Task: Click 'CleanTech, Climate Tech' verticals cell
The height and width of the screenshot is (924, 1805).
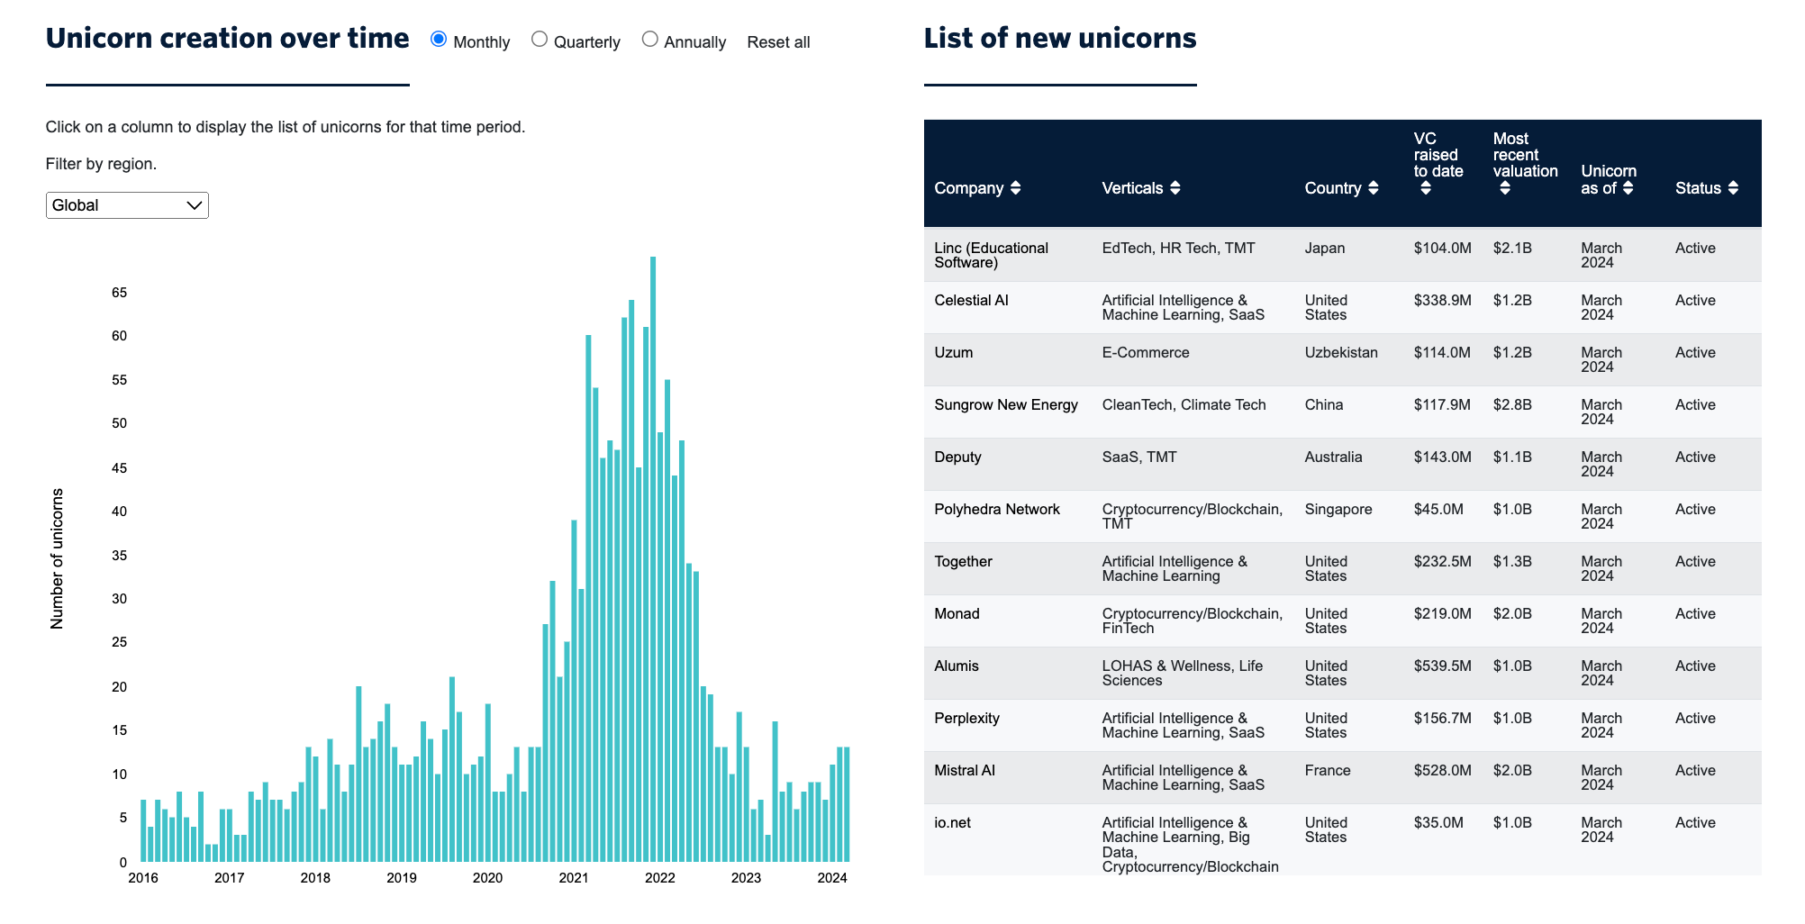Action: [1184, 405]
